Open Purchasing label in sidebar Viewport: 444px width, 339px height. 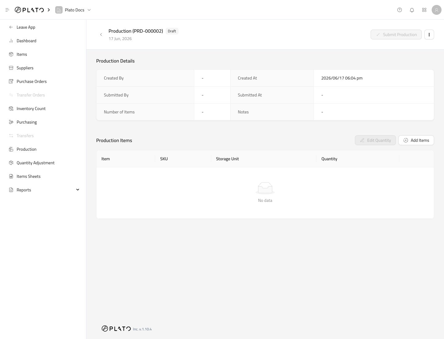pyautogui.click(x=27, y=122)
